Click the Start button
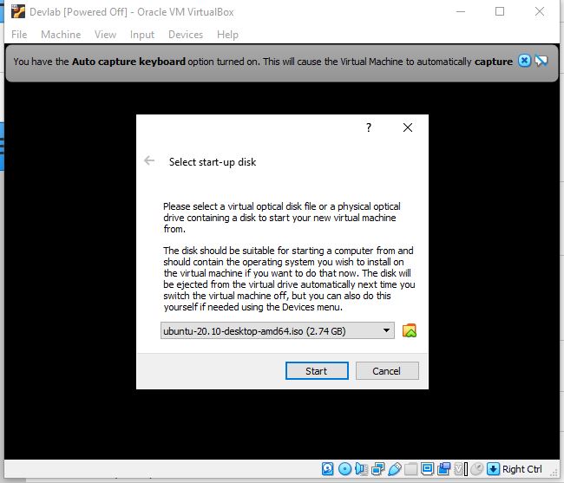564x483 pixels. pos(317,370)
